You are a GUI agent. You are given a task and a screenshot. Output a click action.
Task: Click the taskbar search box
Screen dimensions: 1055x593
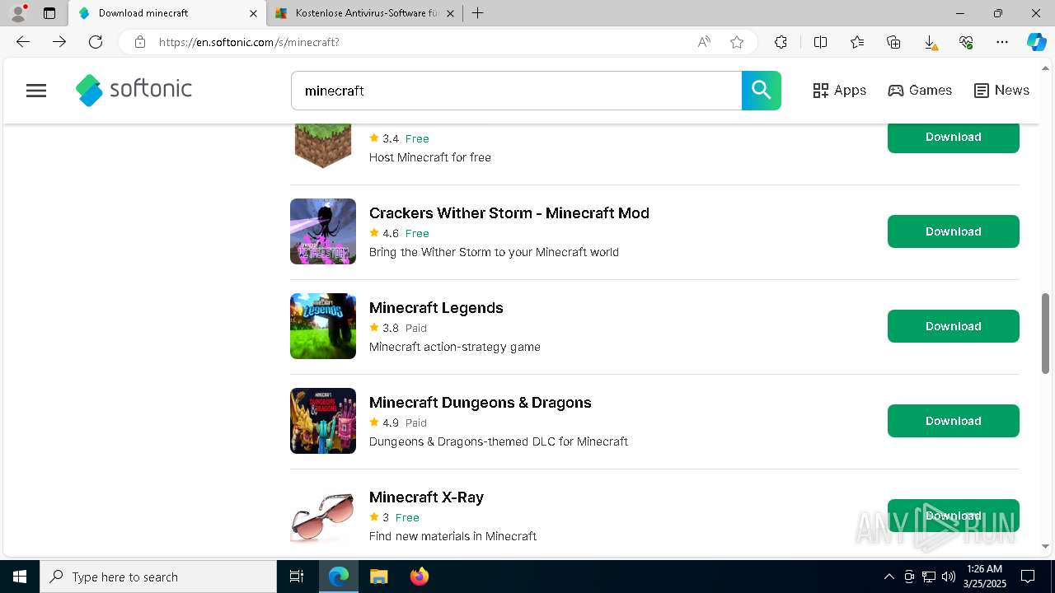(158, 577)
